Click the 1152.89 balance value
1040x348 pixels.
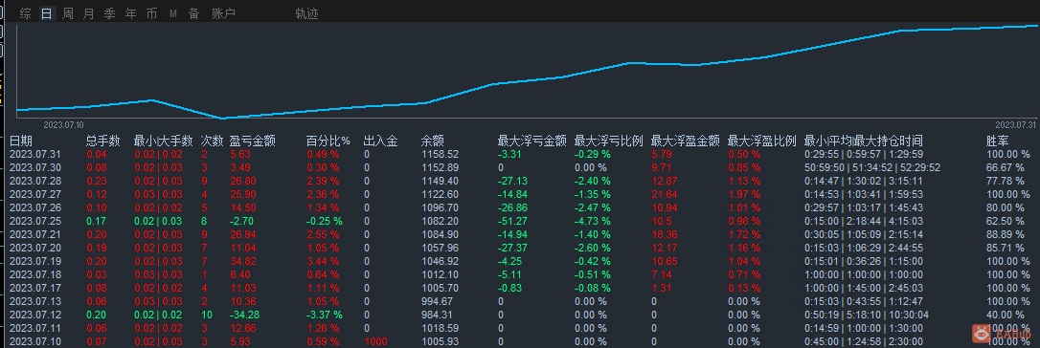(441, 167)
